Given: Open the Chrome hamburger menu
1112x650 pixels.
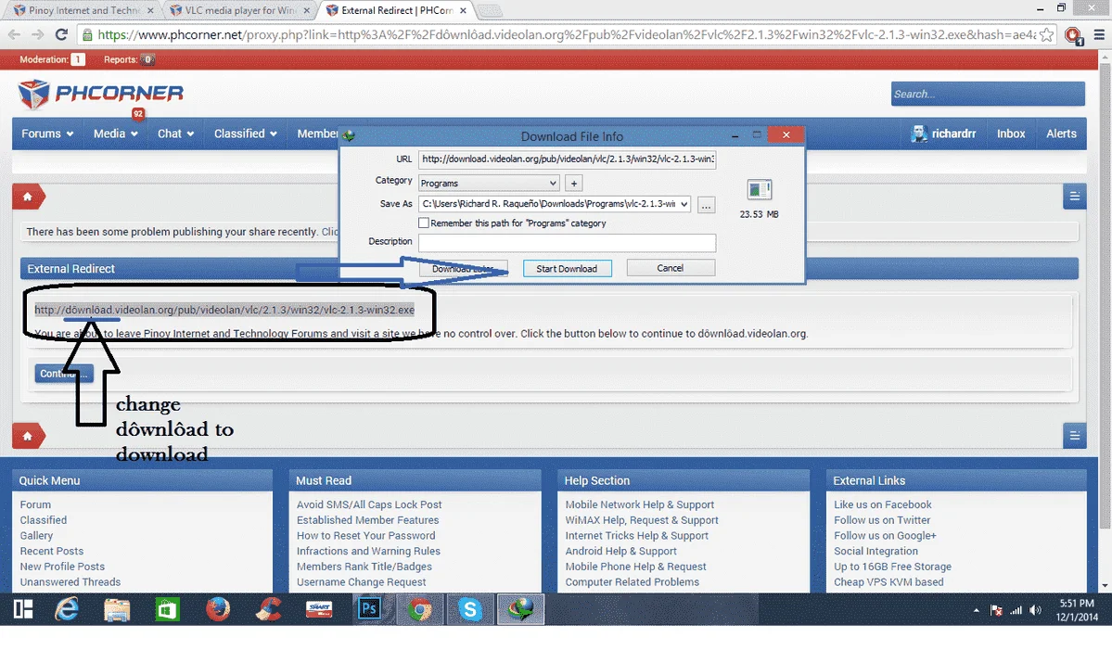Looking at the screenshot, I should tap(1099, 34).
